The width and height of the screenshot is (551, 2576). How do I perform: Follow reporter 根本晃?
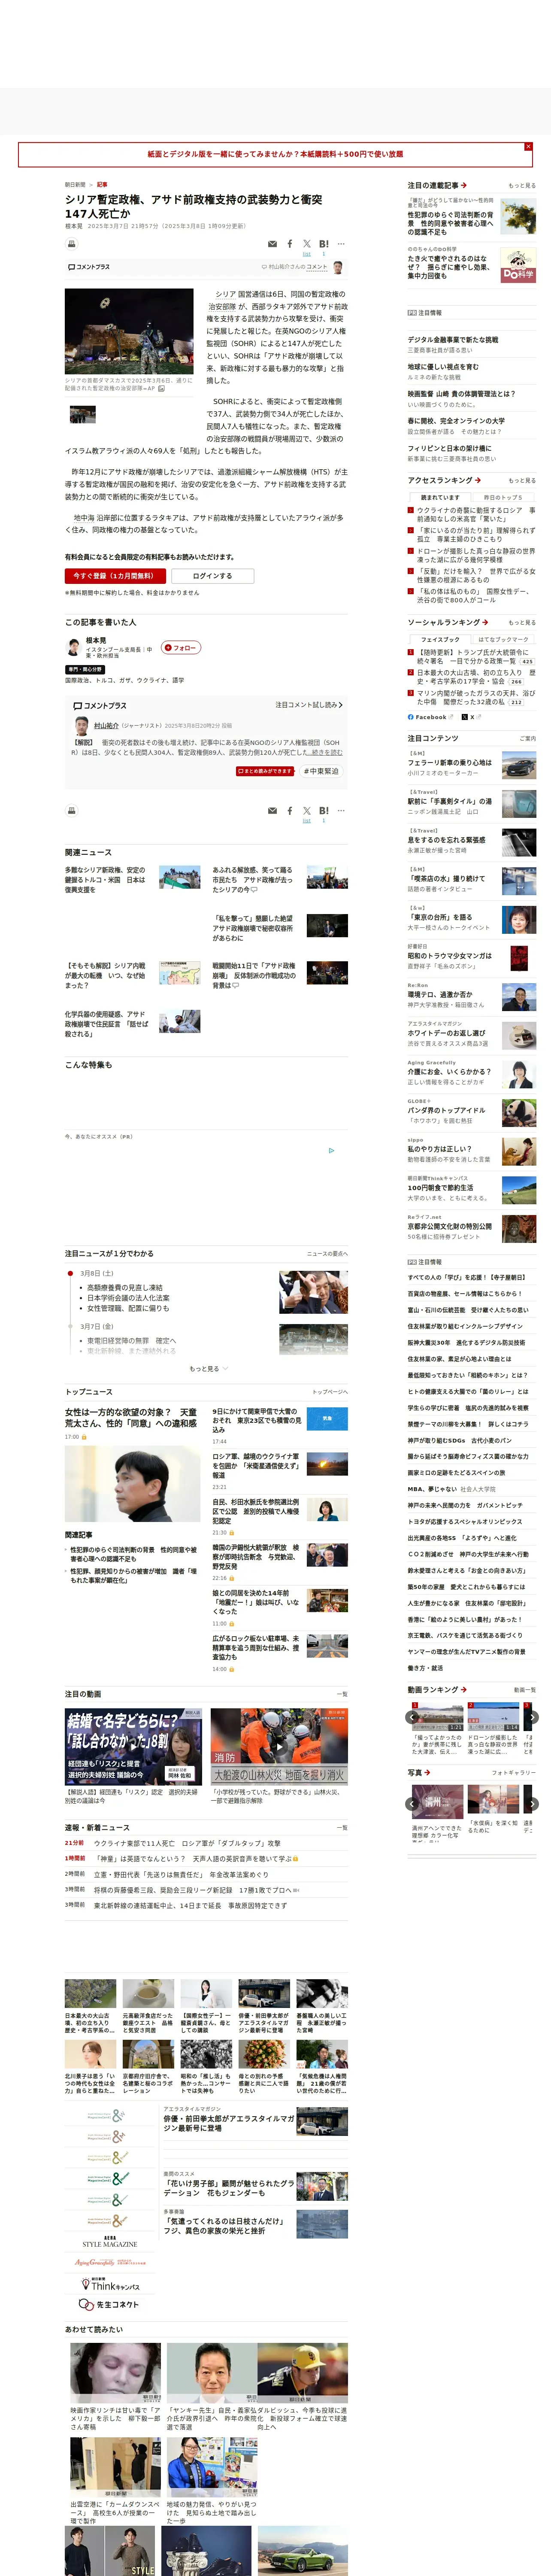coord(181,648)
